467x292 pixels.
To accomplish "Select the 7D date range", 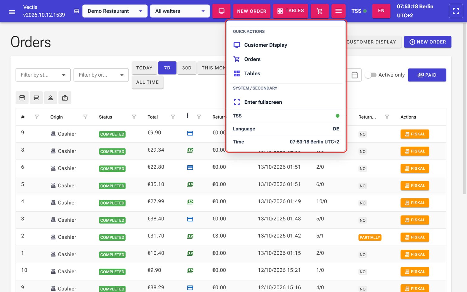I will [x=167, y=68].
